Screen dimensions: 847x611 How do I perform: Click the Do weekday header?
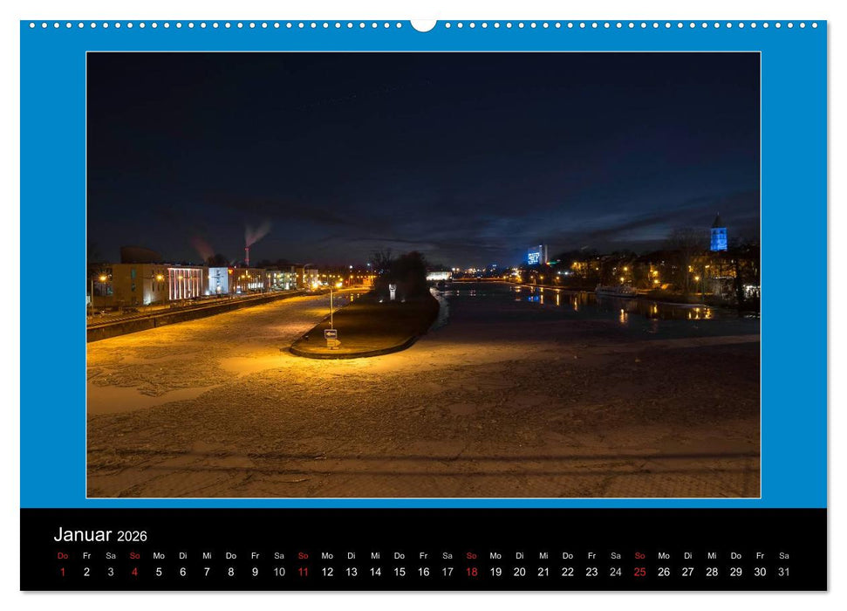[61, 555]
